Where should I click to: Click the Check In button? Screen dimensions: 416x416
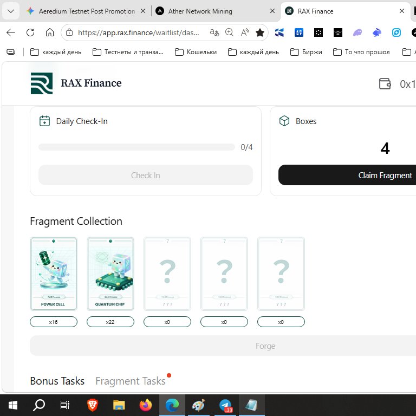point(146,175)
